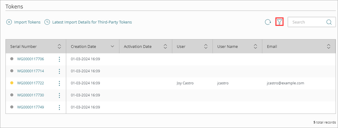The height and width of the screenshot is (128, 338).
Task: Open Import Tokens link
Action: coord(27,22)
